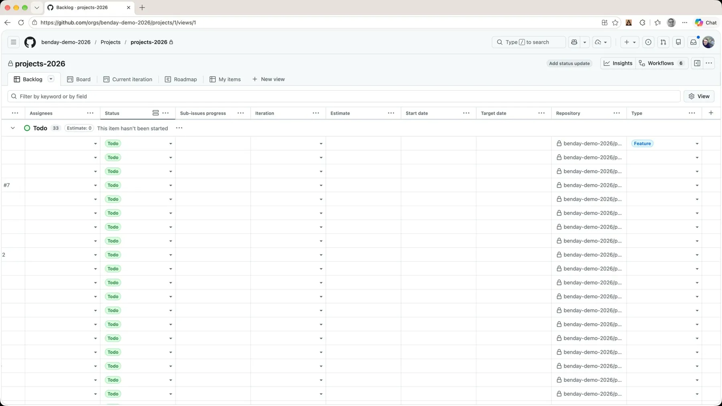Open Type dropdown in the Feature row
The height and width of the screenshot is (406, 722).
click(697, 144)
